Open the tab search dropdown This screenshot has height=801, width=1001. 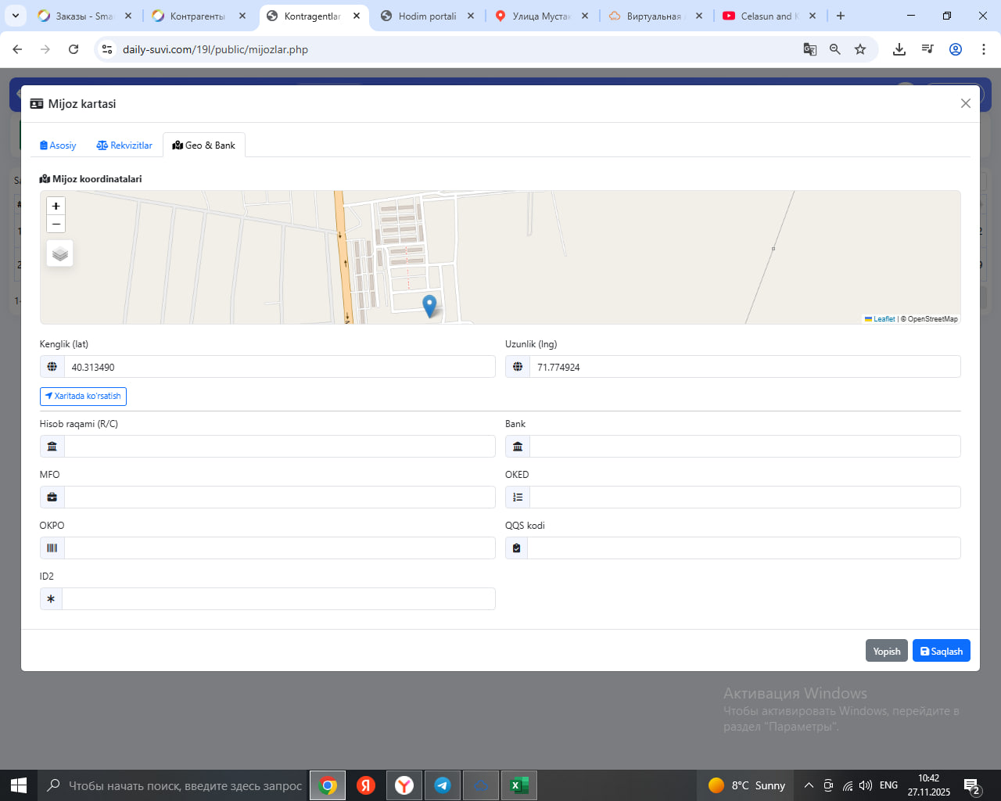click(x=15, y=16)
